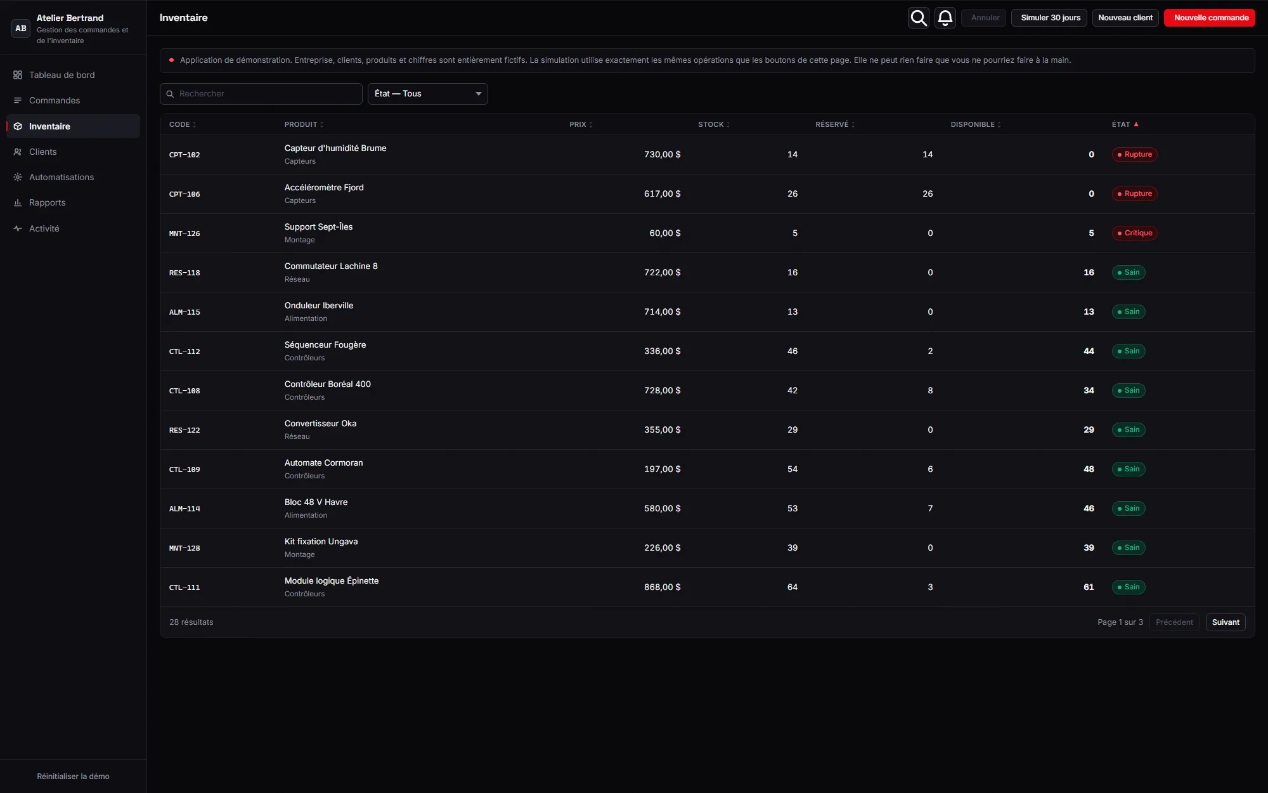
Task: Click the Rapports bar chart icon
Action: click(x=18, y=203)
